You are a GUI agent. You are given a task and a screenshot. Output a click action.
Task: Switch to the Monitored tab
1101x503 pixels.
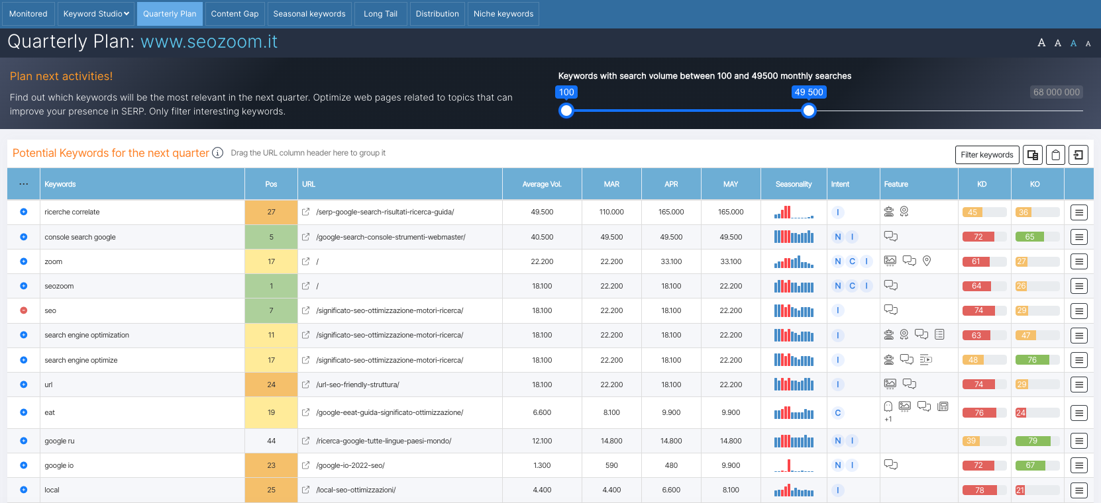[x=28, y=14]
